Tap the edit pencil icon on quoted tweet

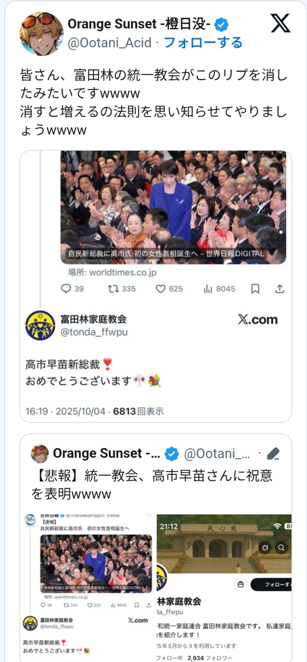(273, 453)
